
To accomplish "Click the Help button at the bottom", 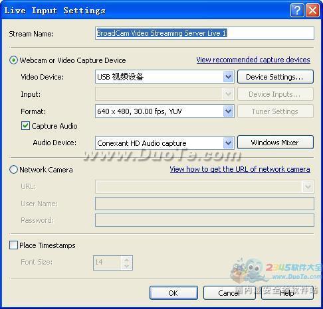I will tap(287, 293).
